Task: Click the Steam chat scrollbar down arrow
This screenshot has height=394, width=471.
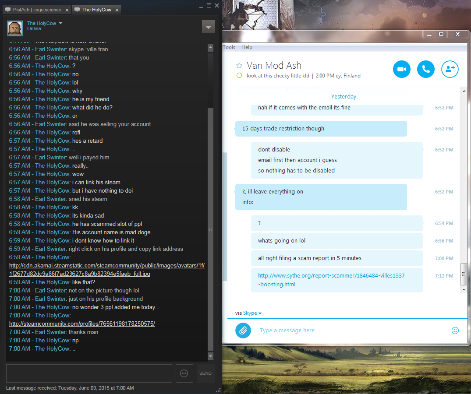Action: pos(211,356)
